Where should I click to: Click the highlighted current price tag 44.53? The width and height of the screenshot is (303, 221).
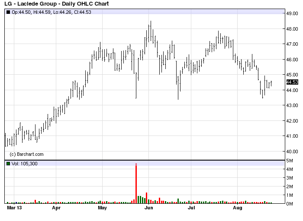coord(292,82)
